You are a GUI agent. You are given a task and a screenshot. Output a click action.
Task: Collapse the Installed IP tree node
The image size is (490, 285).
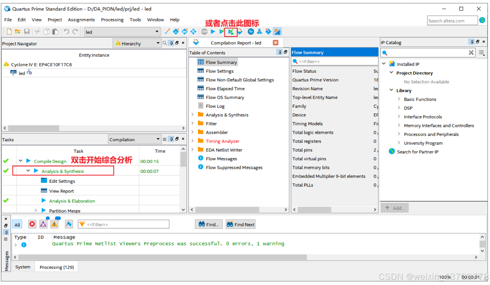pos(384,64)
